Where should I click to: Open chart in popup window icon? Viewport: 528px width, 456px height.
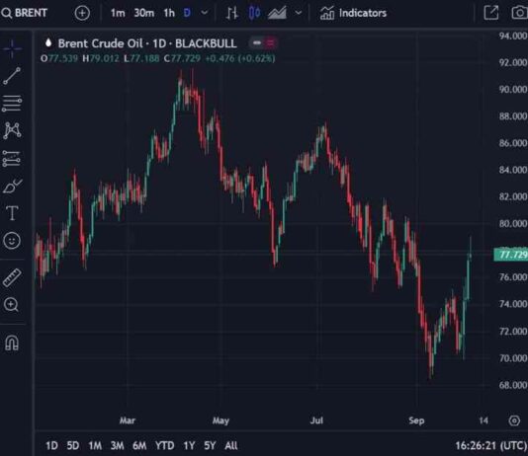(x=491, y=13)
